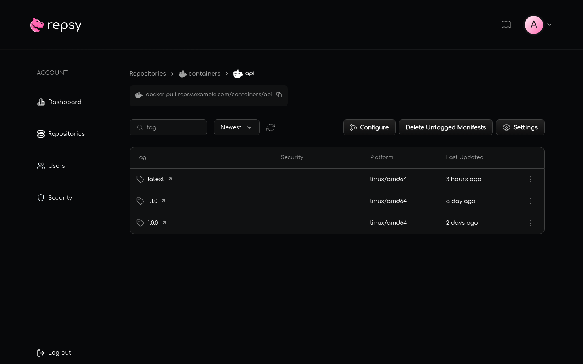Log out of the account
The width and height of the screenshot is (583, 364).
54,353
